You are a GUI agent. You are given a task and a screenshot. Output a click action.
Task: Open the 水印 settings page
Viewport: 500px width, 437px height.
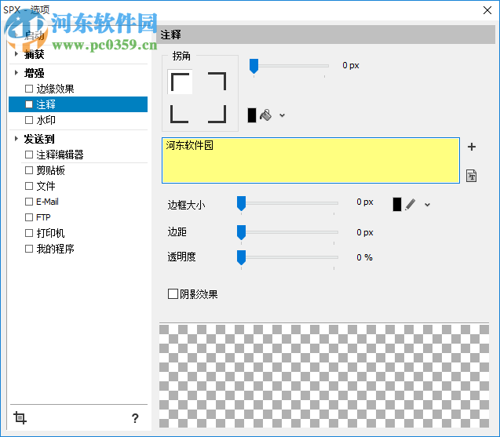[x=46, y=120]
